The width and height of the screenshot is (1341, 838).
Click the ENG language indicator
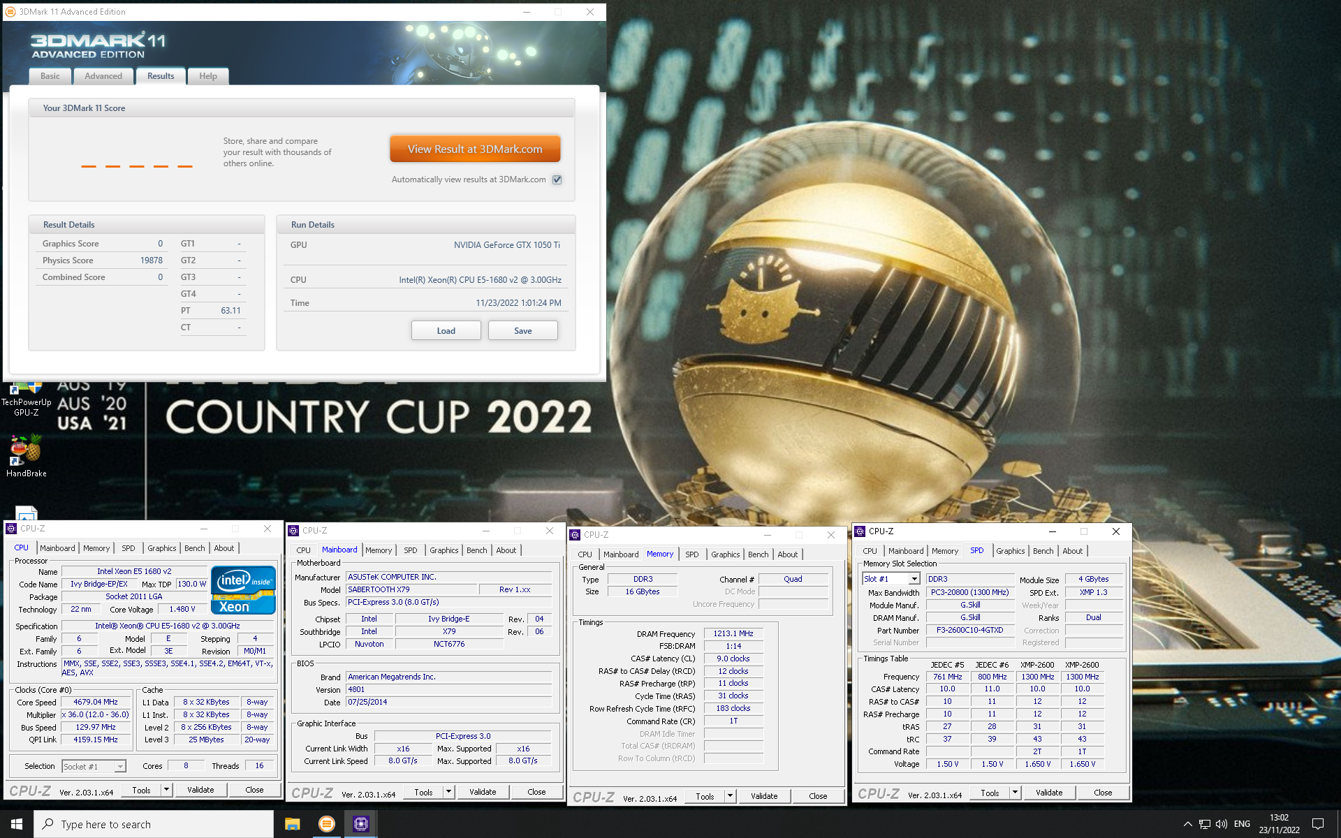[x=1242, y=824]
